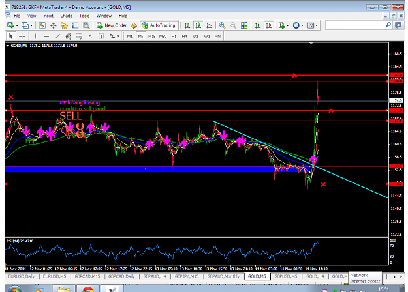Screen dimensions: 408x292
Task: Select the Equidistant Channel tool
Action: [68, 36]
